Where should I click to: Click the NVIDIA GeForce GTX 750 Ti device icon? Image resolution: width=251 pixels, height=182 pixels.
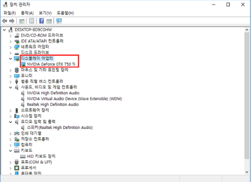tap(23, 64)
